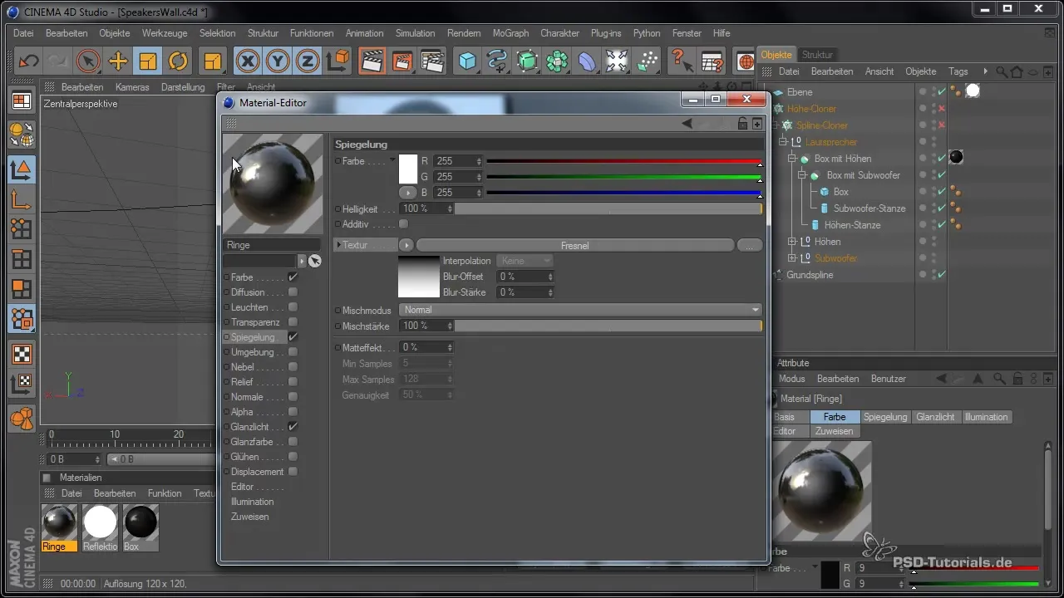The height and width of the screenshot is (598, 1064).
Task: Toggle the Farbe channel checkbox
Action: (293, 277)
